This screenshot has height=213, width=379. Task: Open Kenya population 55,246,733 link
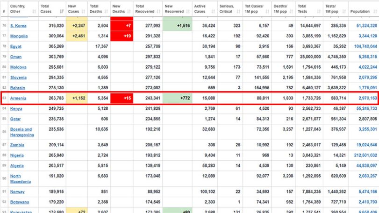click(367, 109)
